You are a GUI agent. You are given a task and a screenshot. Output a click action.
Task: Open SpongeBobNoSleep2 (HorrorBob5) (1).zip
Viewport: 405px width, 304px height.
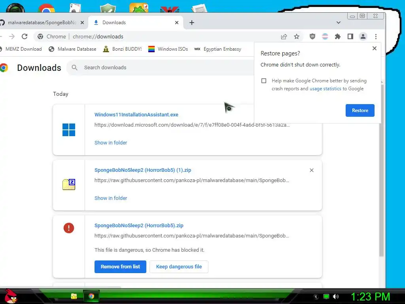coord(142,170)
